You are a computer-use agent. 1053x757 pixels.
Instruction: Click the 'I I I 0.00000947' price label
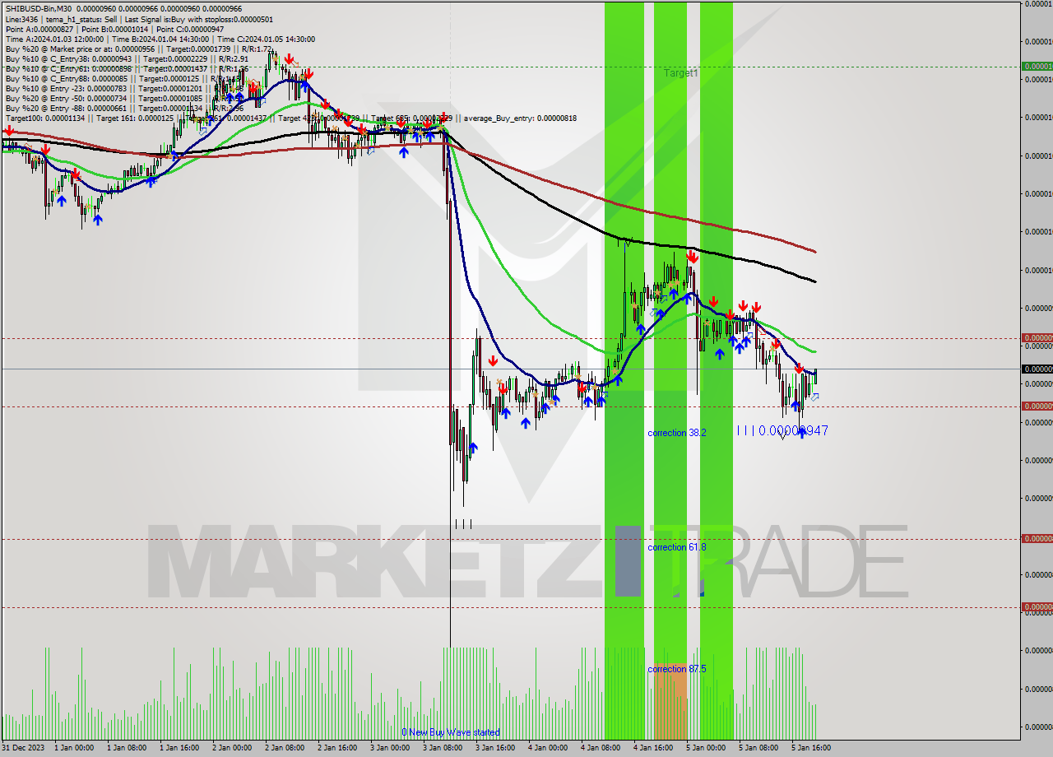[x=782, y=430]
